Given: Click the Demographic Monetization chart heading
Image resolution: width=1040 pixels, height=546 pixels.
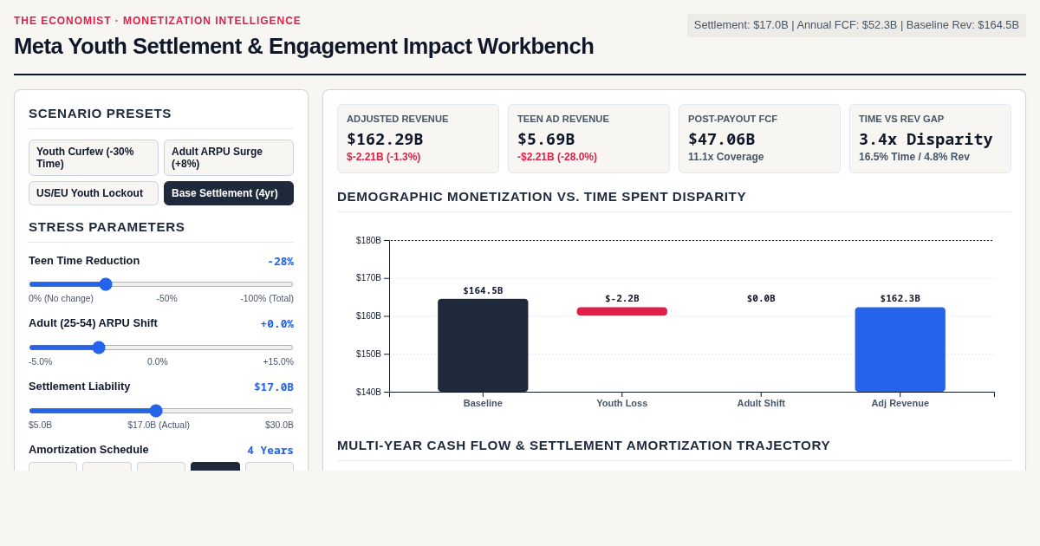Looking at the screenshot, I should (542, 196).
